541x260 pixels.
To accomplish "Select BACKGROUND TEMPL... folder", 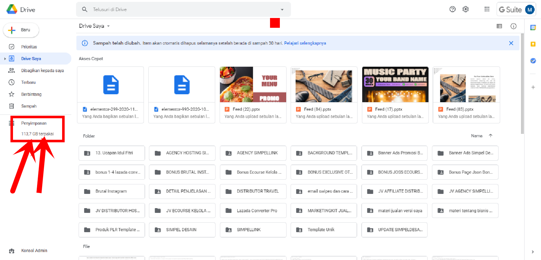I will tap(324, 153).
